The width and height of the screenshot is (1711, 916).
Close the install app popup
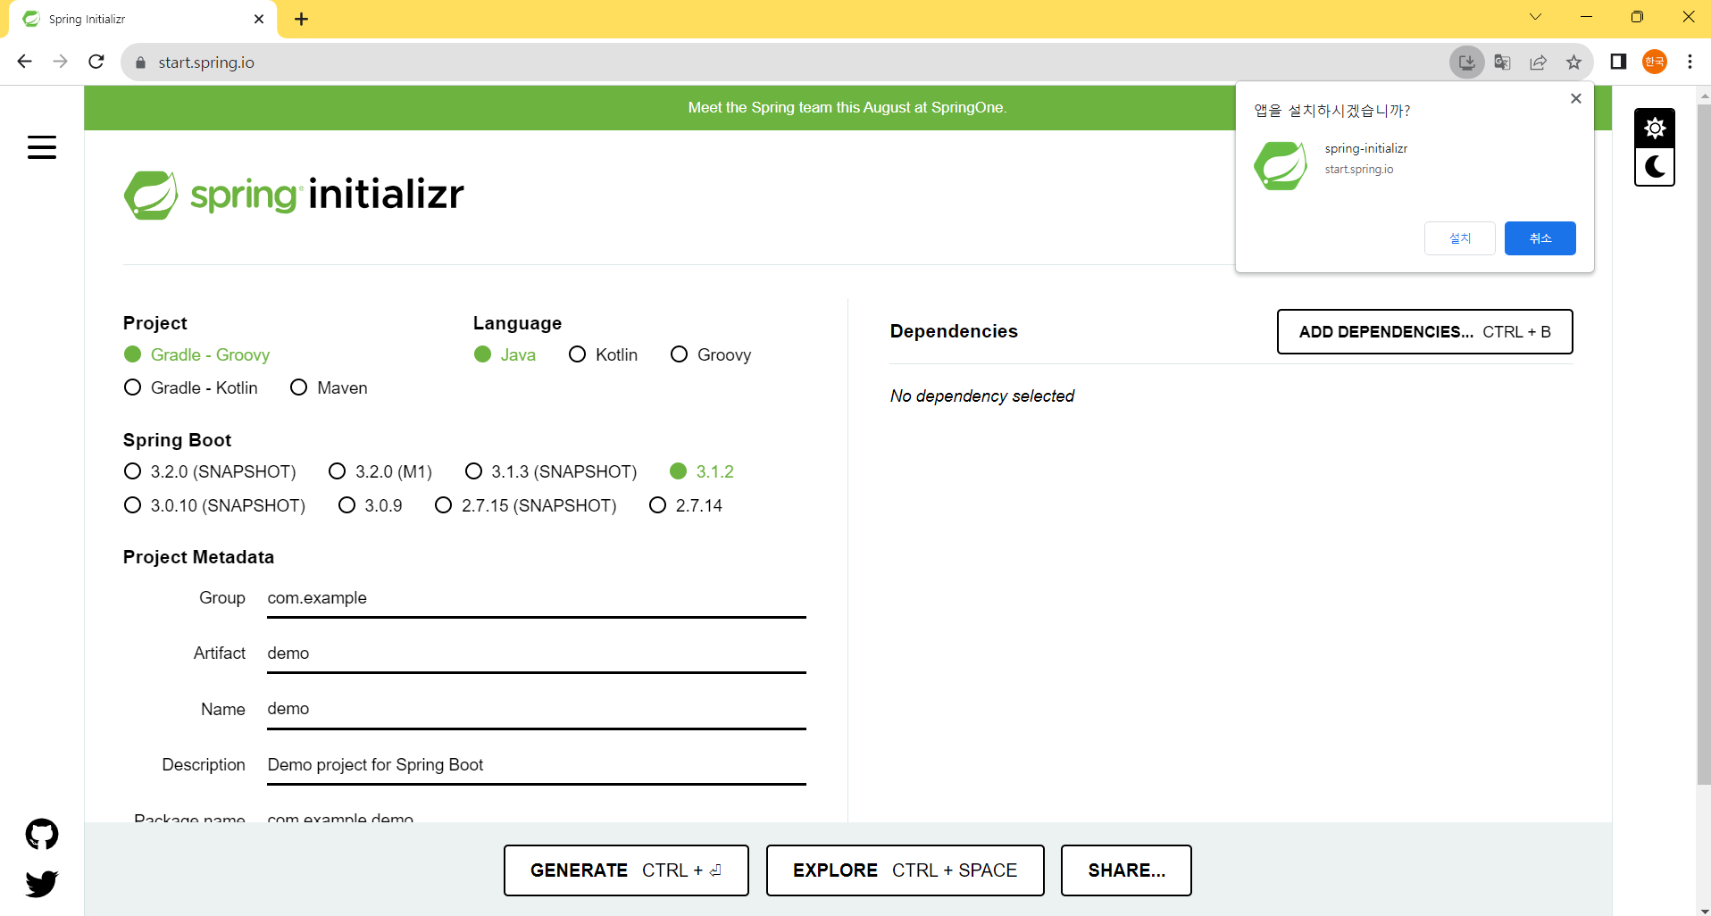1576,98
